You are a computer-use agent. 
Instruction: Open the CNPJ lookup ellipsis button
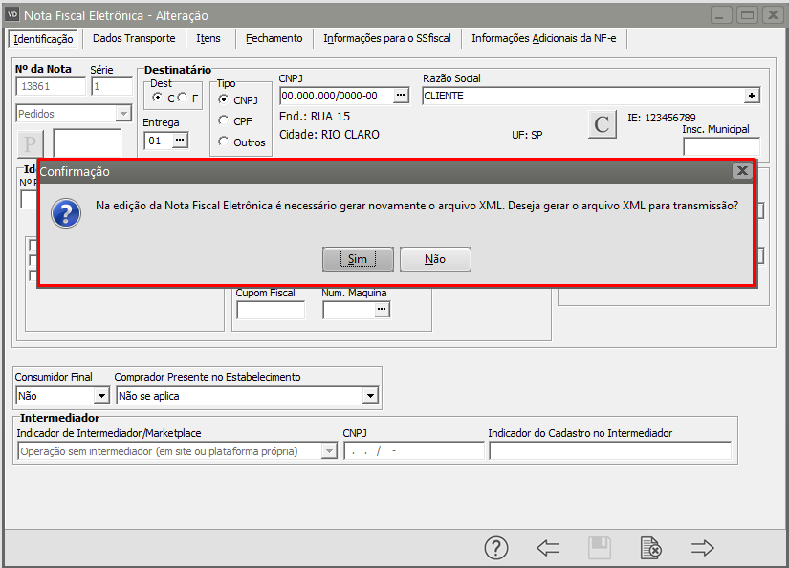click(x=402, y=96)
